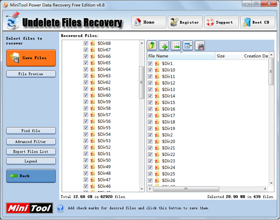Click the blue help question mark icon
The height and width of the screenshot is (220, 280).
(60, 208)
